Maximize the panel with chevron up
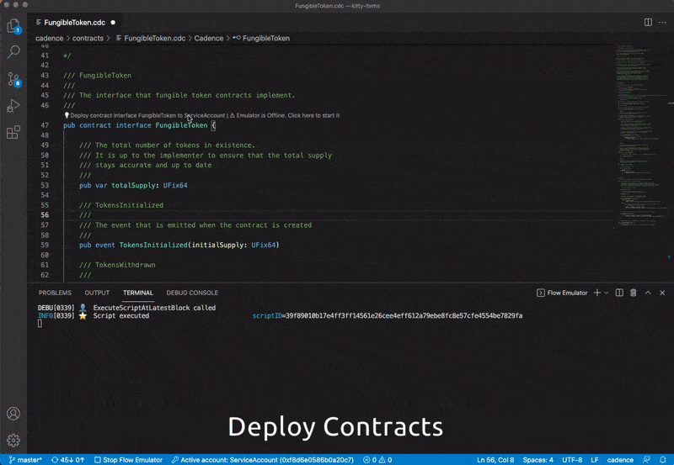This screenshot has width=674, height=465. coord(648,293)
